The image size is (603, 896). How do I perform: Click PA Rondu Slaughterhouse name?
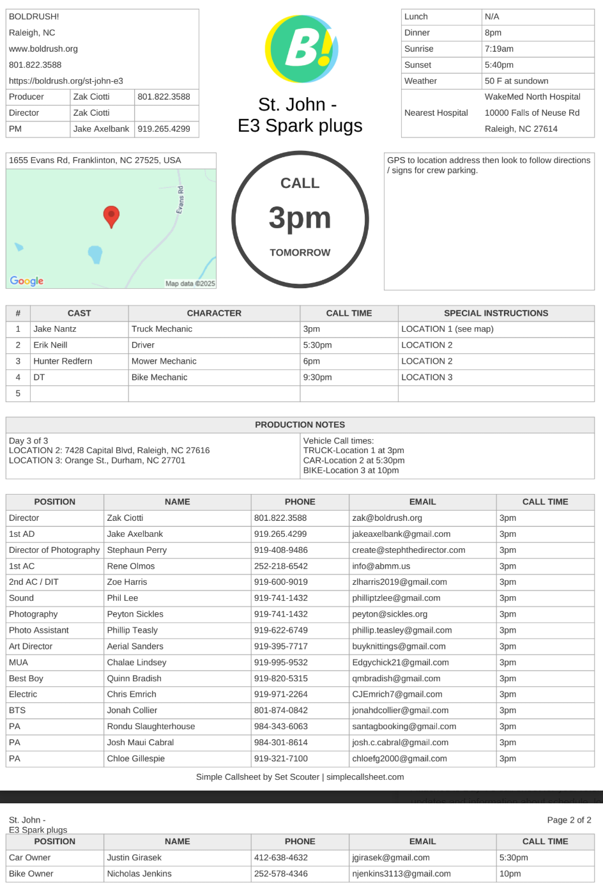151,727
